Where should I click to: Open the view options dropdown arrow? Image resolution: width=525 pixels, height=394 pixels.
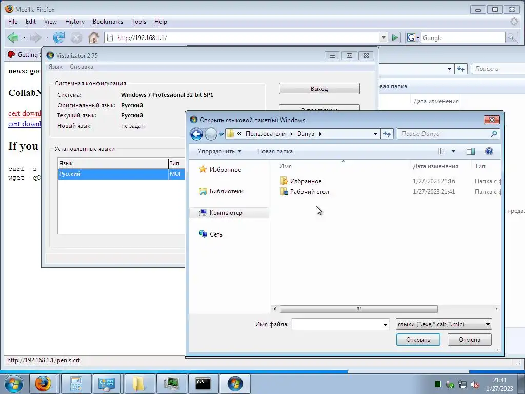453,151
